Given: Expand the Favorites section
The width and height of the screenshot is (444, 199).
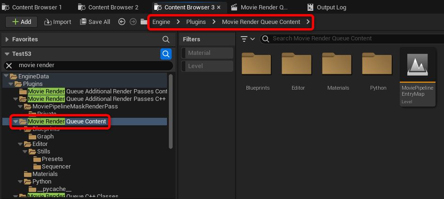Looking at the screenshot, I should pos(7,39).
